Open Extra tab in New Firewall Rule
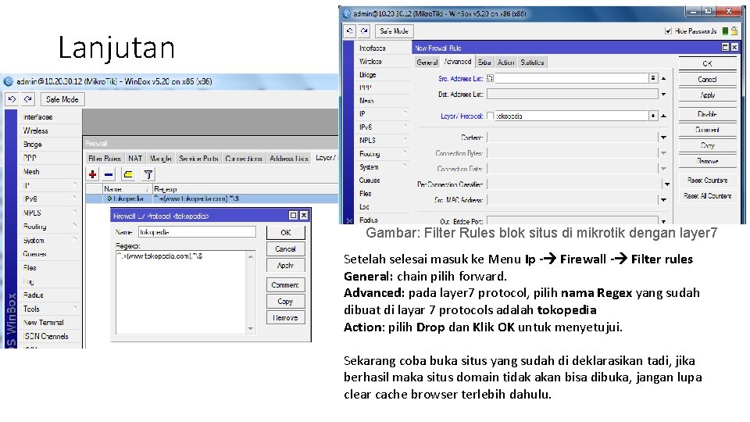750x422 pixels. (484, 63)
